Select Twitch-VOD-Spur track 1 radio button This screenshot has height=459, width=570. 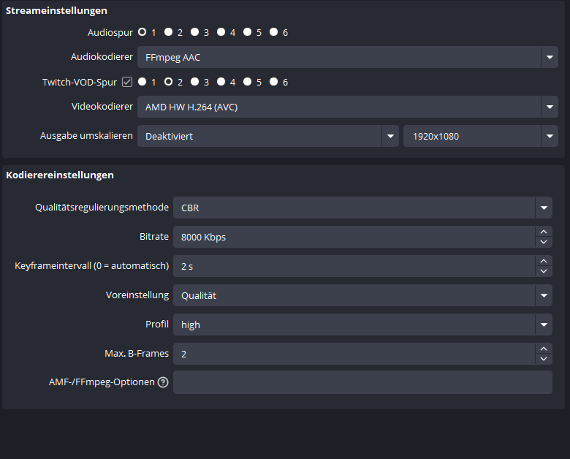142,82
